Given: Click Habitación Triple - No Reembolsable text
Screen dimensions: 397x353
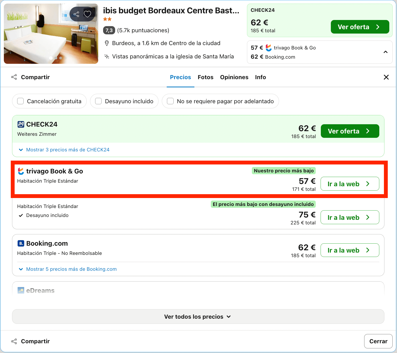Looking at the screenshot, I should (x=59, y=253).
